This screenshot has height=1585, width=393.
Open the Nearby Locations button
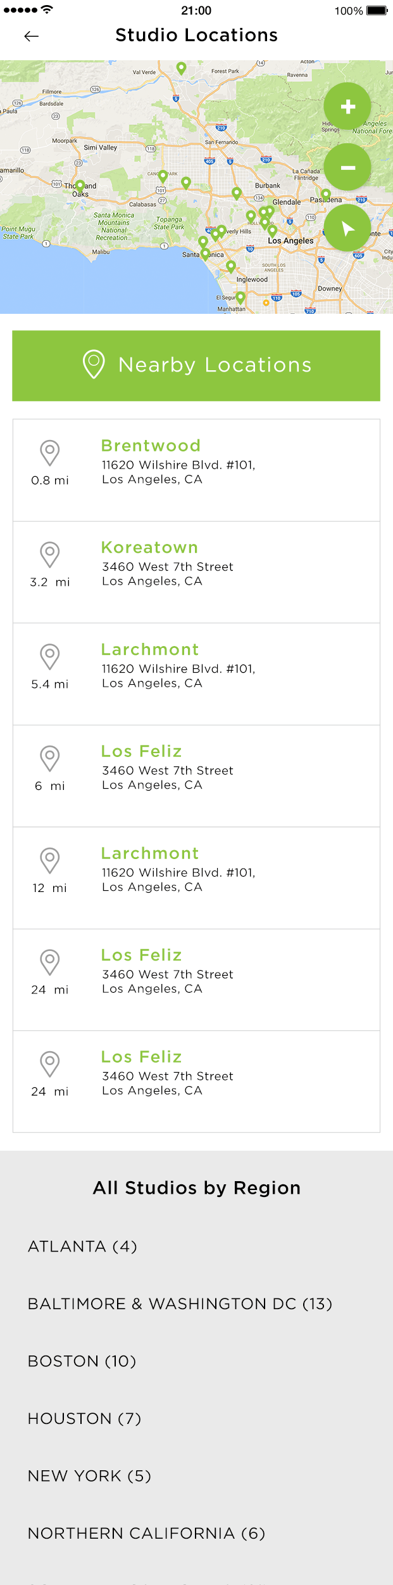click(x=196, y=365)
